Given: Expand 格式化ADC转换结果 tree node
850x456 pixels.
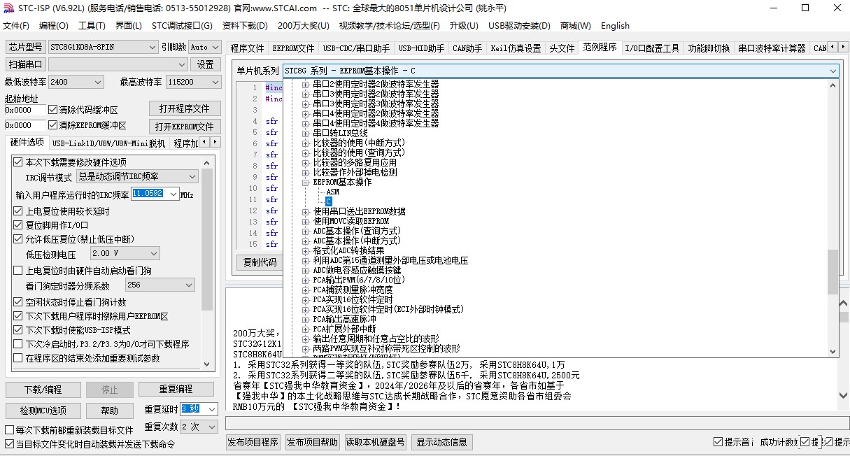Looking at the screenshot, I should tap(306, 250).
